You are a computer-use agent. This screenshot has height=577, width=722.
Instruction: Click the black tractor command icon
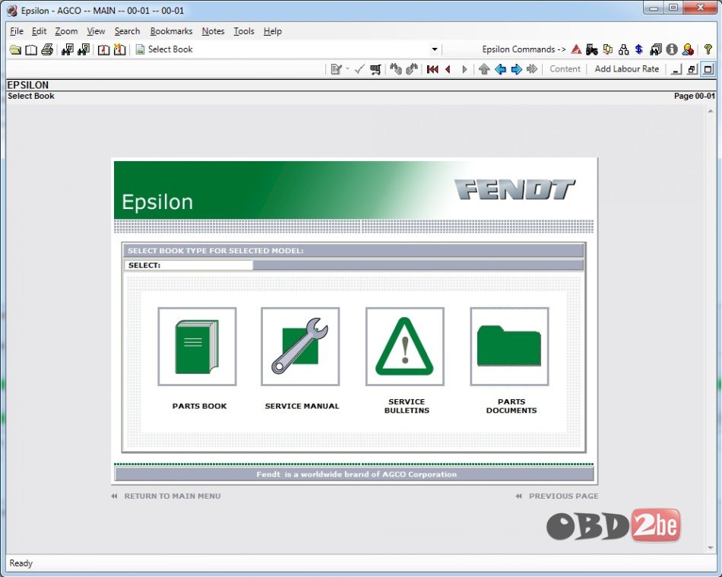(592, 49)
